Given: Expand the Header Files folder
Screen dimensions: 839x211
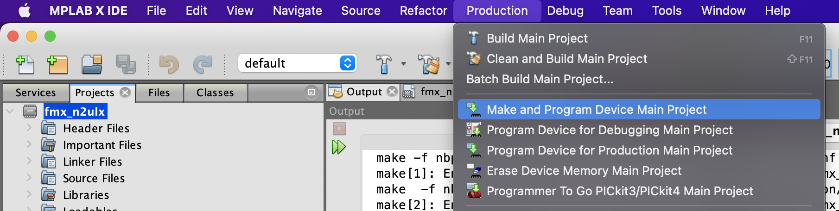Looking at the screenshot, I should click(x=29, y=128).
